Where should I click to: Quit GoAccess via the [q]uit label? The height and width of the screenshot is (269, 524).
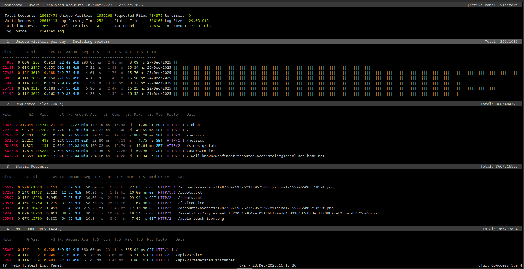click(x=483, y=265)
